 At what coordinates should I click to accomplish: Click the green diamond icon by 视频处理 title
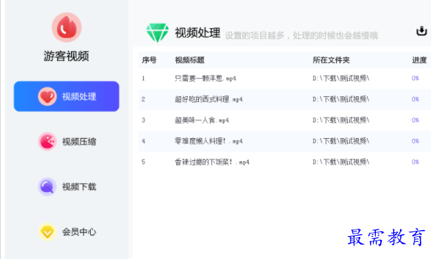(157, 33)
